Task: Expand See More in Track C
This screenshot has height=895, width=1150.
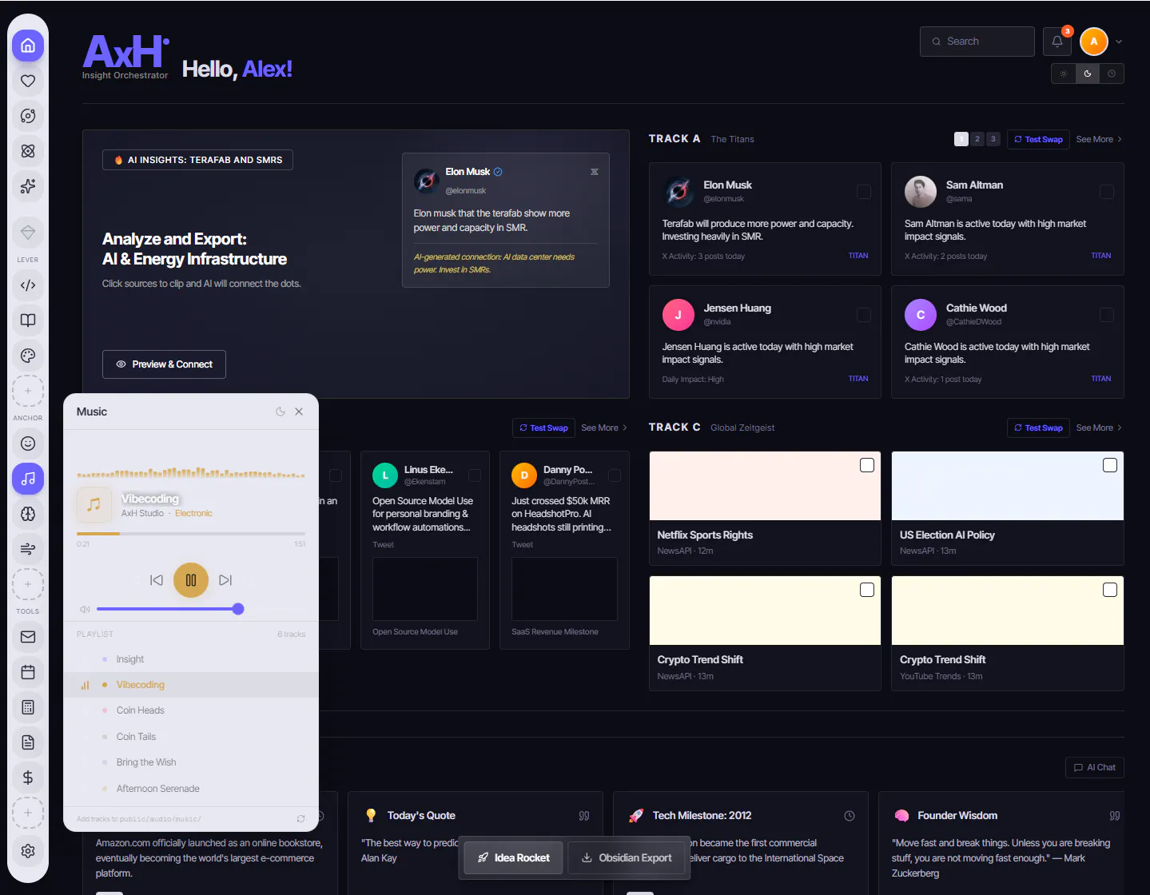Action: coord(1099,428)
